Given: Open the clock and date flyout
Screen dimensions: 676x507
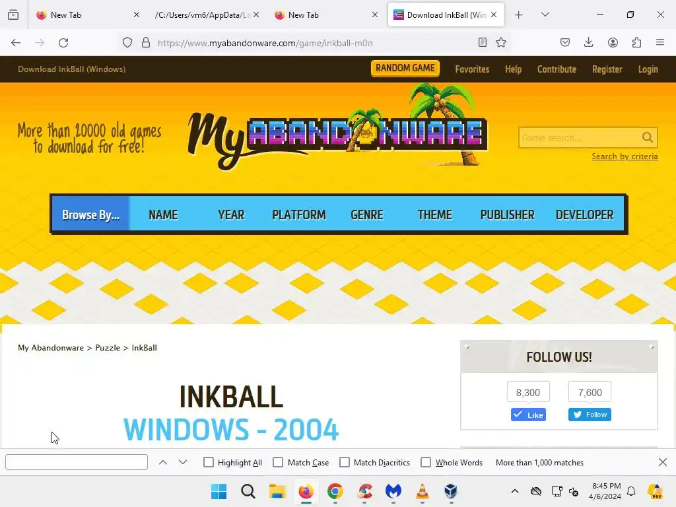Looking at the screenshot, I should pos(605,491).
